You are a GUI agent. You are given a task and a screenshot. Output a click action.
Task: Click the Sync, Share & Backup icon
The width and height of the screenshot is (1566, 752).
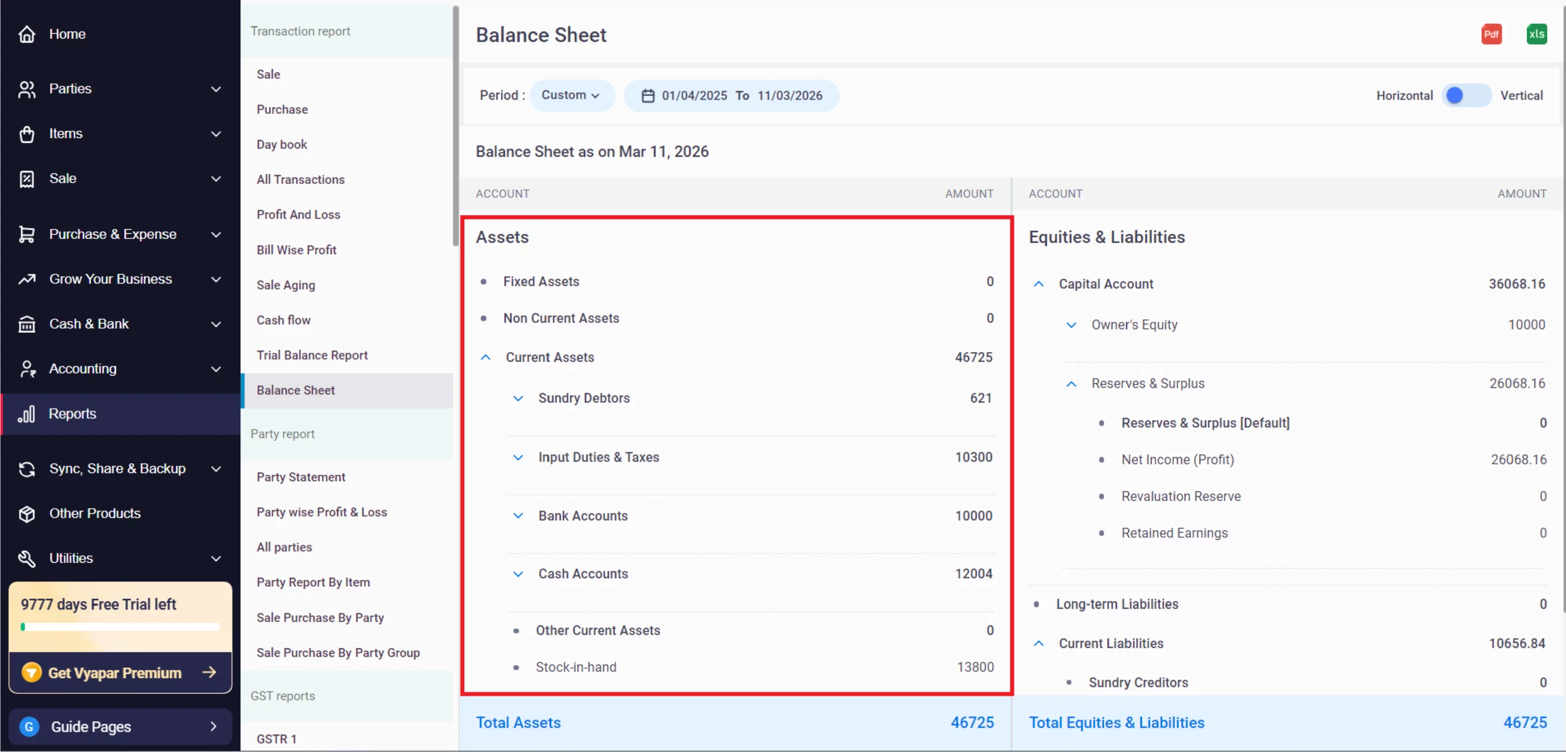click(27, 468)
